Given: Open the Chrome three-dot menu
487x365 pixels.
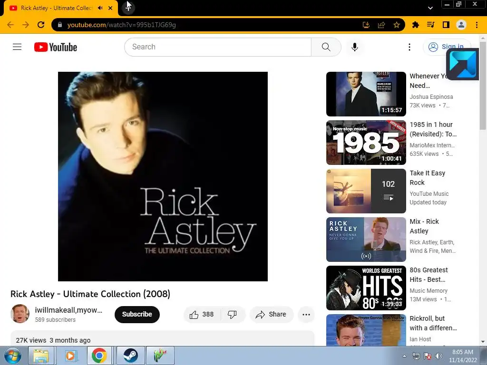Looking at the screenshot, I should click(x=477, y=25).
